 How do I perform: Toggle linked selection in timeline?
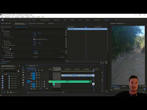[x=35, y=70]
